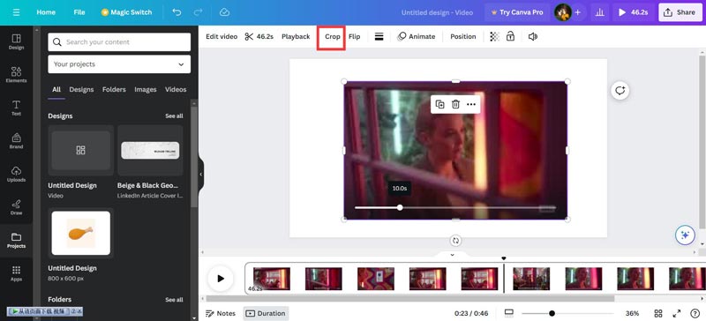
Task: Add collaborator with plus button
Action: pos(578,12)
